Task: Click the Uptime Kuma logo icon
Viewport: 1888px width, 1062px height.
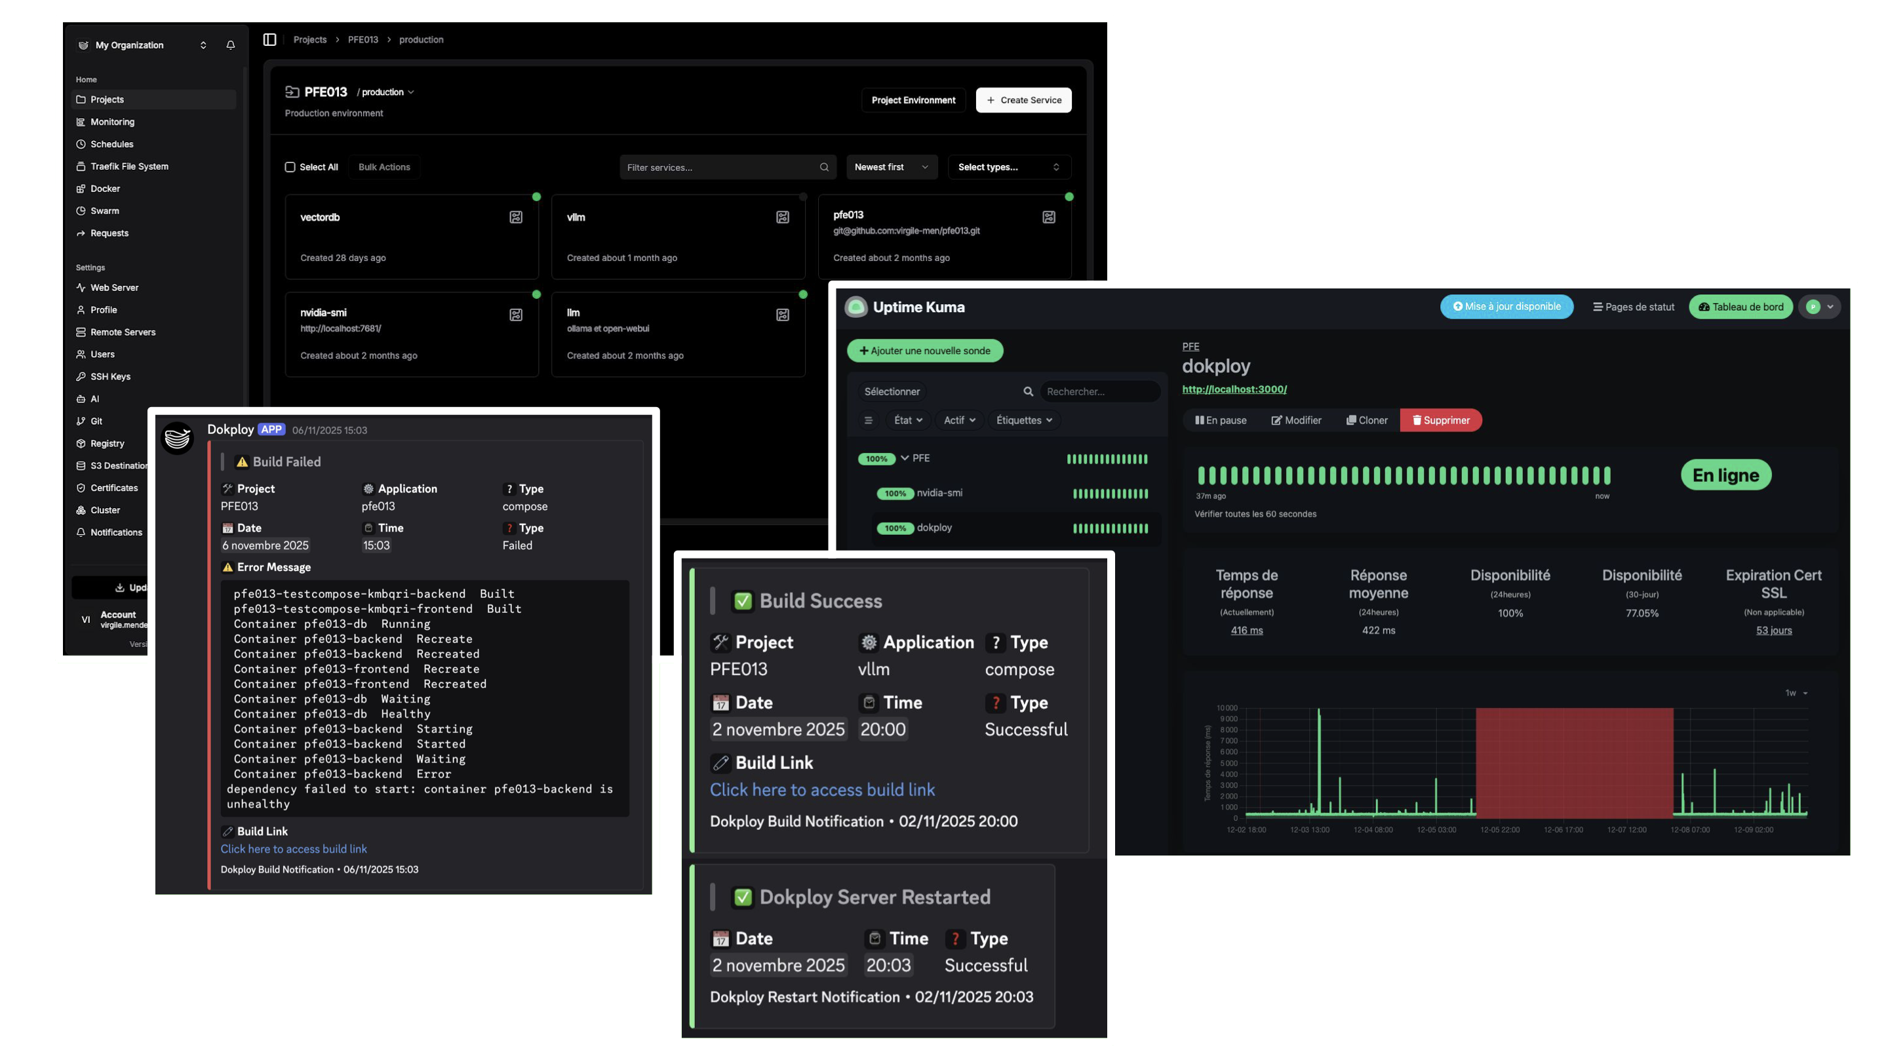Action: tap(855, 307)
